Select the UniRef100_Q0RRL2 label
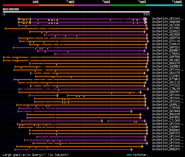Screen dimensions: 185x157 tap(166, 105)
